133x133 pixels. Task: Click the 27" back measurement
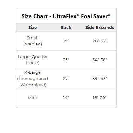[66, 78]
